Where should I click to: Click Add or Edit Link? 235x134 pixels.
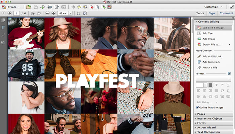(x=214, y=56)
